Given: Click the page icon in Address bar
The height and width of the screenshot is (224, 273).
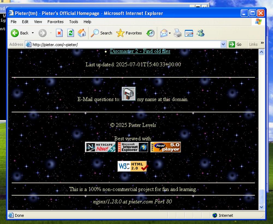Looking at the screenshot, I should 28,45.
